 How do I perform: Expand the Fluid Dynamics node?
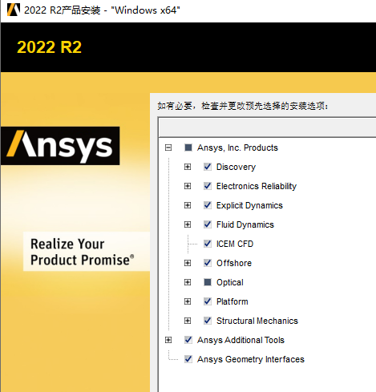[188, 224]
